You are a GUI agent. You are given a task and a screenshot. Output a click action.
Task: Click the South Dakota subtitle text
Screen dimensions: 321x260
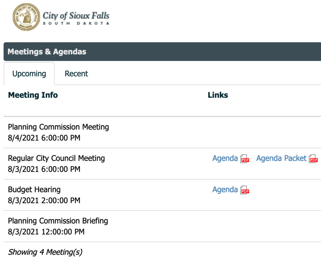tap(76, 23)
